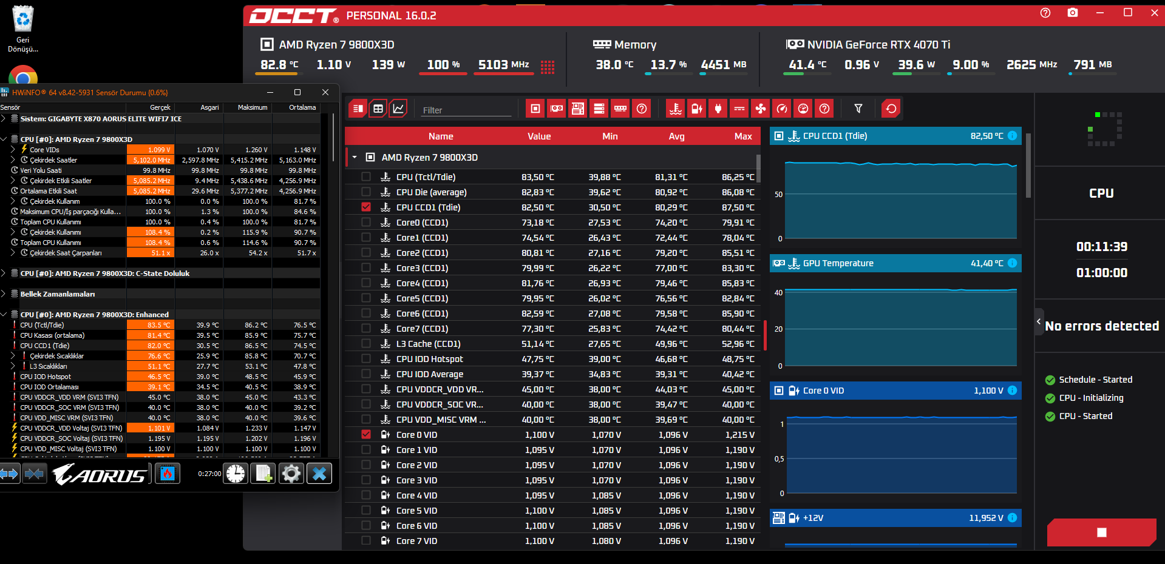The width and height of the screenshot is (1165, 564).
Task: Click HWiNFO collapse columns arrows icon
Action: pos(35,473)
